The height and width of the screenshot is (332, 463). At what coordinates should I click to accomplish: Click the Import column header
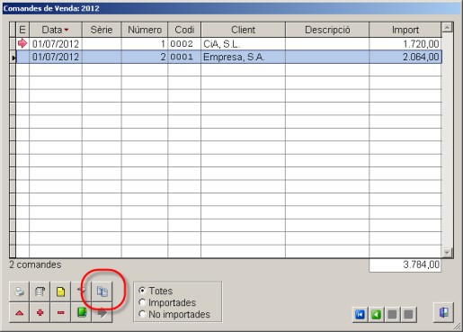click(405, 30)
